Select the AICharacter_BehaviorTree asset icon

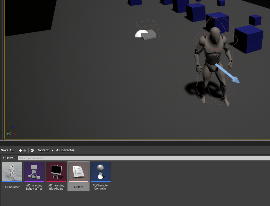coord(34,172)
